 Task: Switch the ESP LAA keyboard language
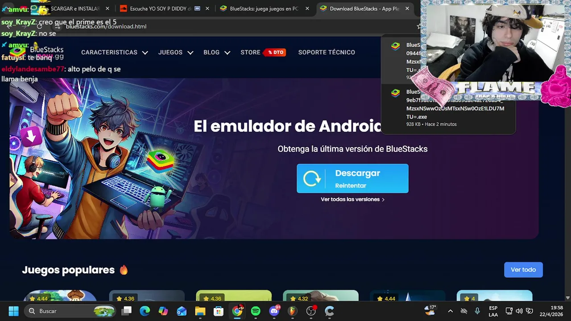pyautogui.click(x=493, y=311)
